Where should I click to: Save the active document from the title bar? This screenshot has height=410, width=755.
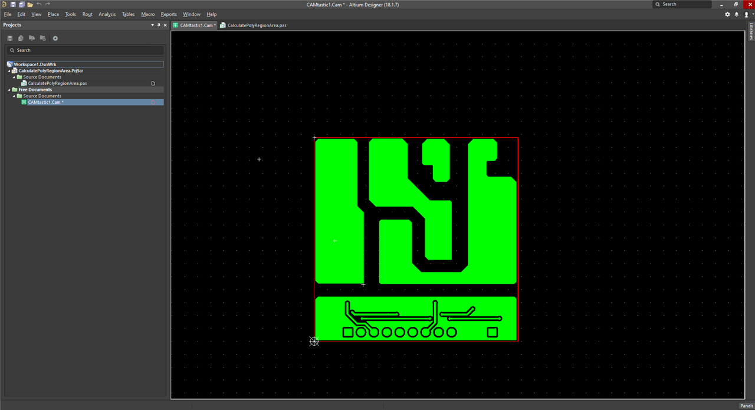point(13,4)
